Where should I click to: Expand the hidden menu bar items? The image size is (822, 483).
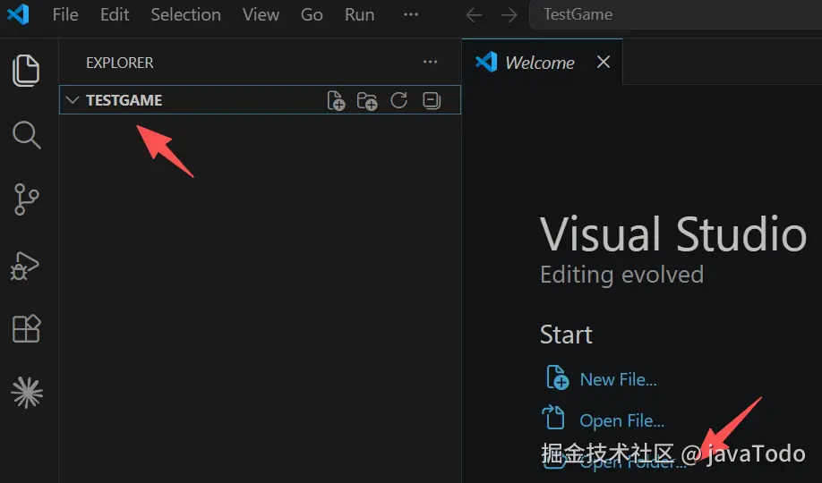[x=411, y=15]
